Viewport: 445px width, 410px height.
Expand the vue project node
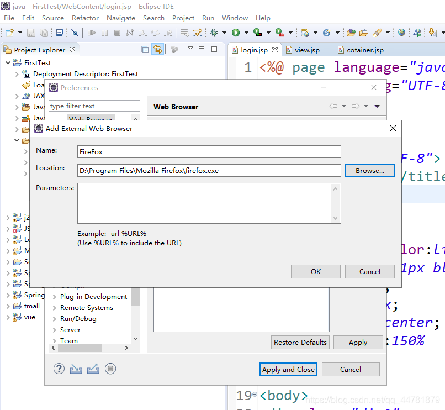tap(8, 317)
